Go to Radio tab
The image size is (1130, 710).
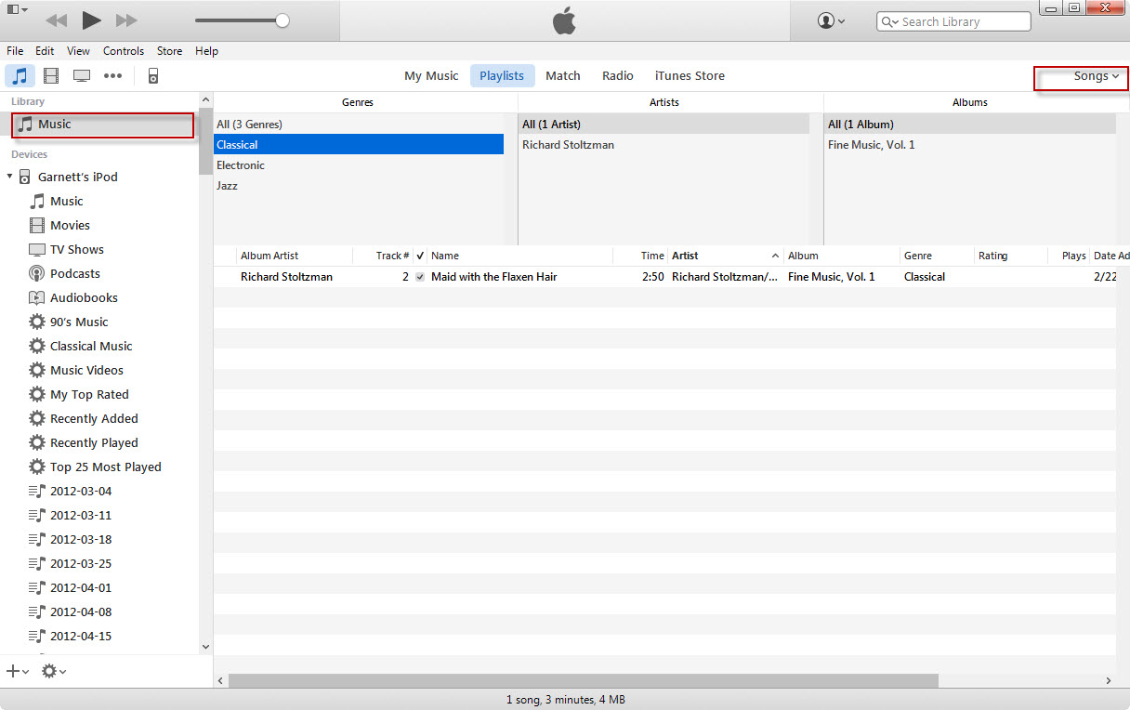618,75
